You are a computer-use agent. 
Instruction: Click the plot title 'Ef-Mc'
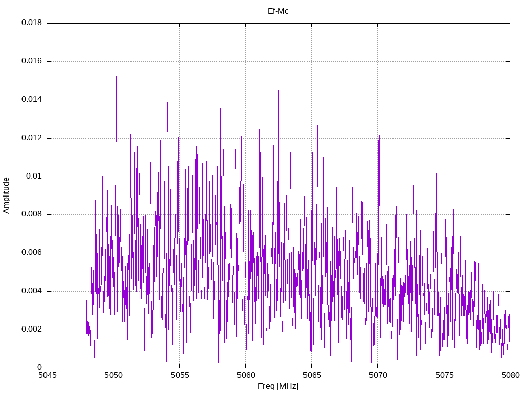coord(278,11)
